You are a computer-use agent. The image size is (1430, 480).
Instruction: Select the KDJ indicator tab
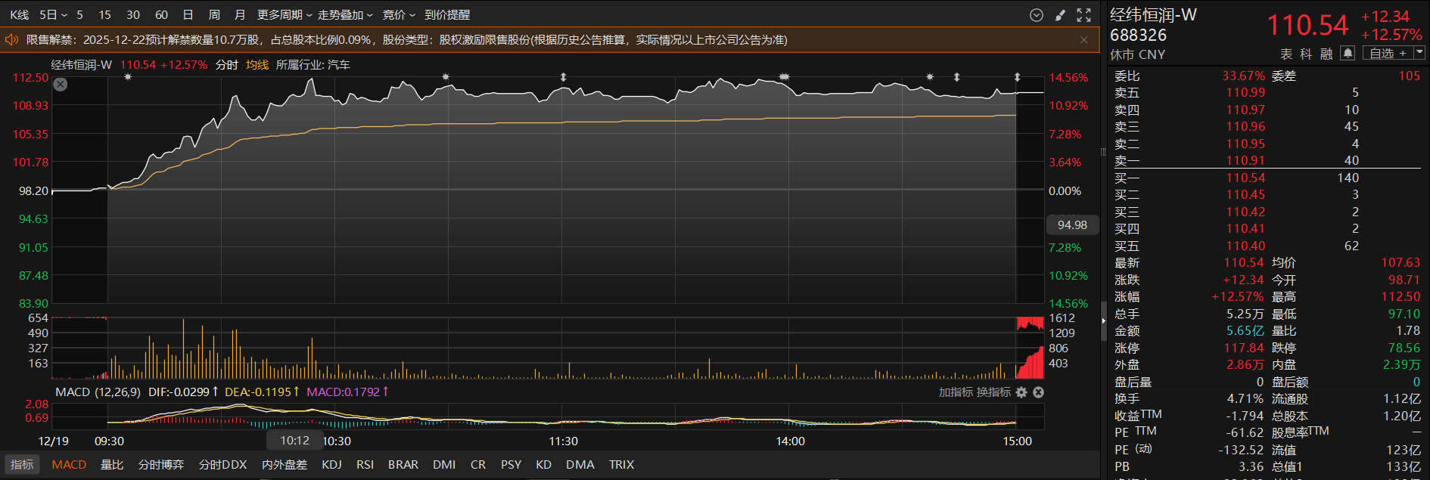pyautogui.click(x=331, y=465)
